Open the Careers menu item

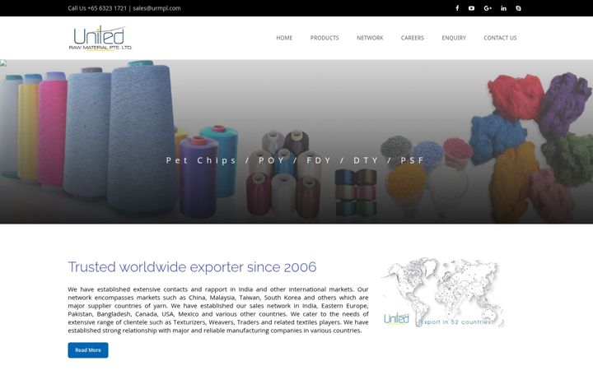point(413,38)
